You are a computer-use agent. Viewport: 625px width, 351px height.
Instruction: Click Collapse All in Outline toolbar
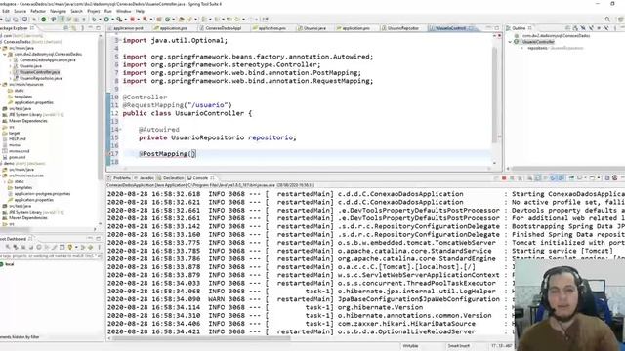click(567, 28)
